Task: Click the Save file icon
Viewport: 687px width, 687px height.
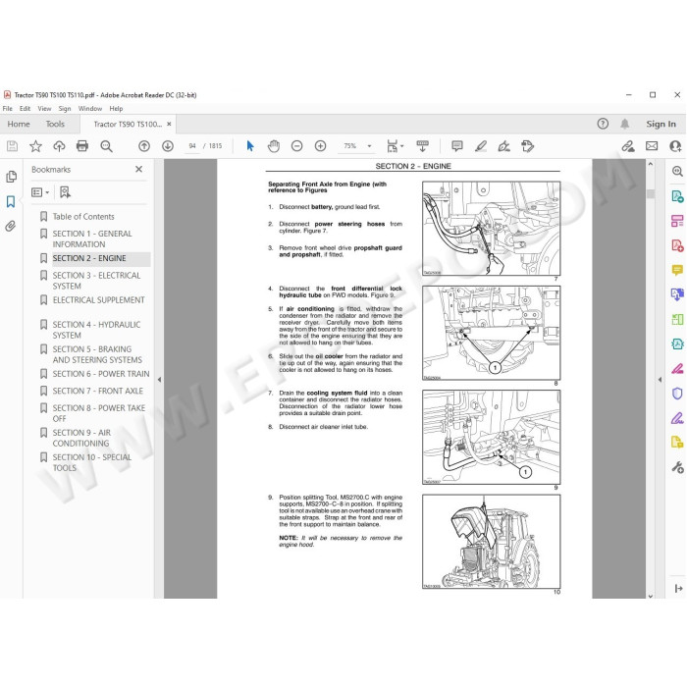Action: 12,146
